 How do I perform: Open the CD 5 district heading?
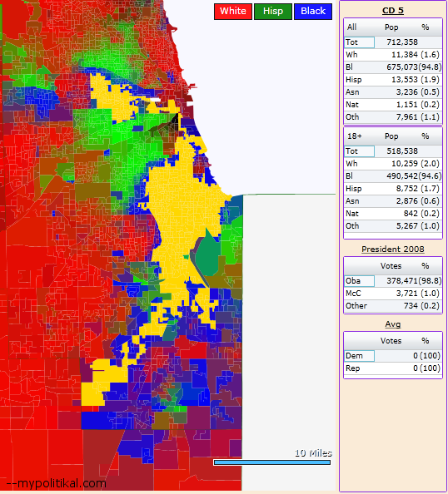[393, 11]
